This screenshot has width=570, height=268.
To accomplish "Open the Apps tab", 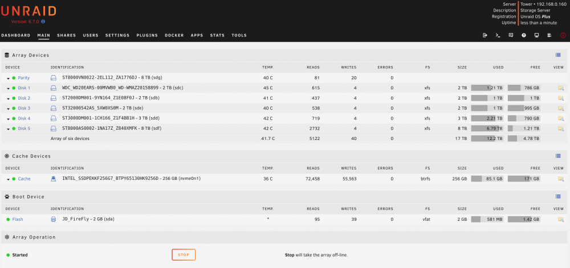I will point(197,35).
